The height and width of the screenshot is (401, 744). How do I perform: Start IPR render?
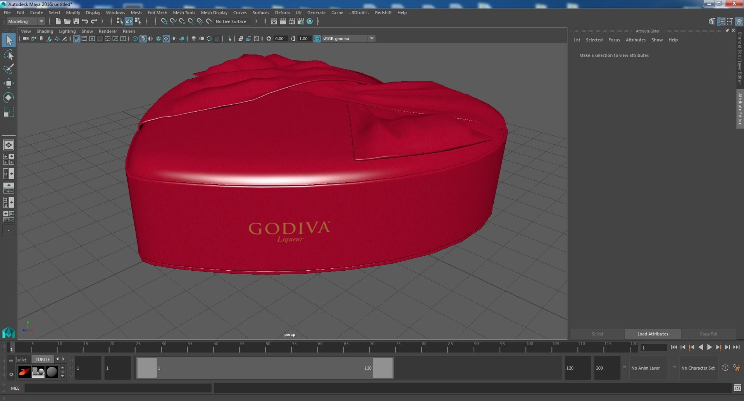pyautogui.click(x=291, y=21)
